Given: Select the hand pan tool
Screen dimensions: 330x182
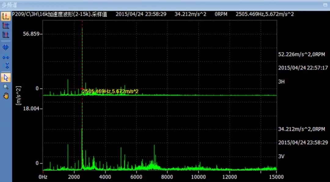Looking at the screenshot, I should click(x=6, y=96).
